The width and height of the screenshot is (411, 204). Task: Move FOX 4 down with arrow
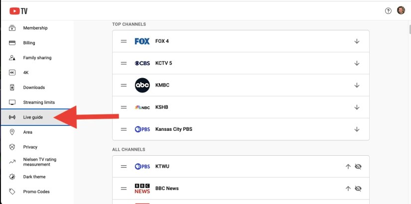pyautogui.click(x=357, y=41)
